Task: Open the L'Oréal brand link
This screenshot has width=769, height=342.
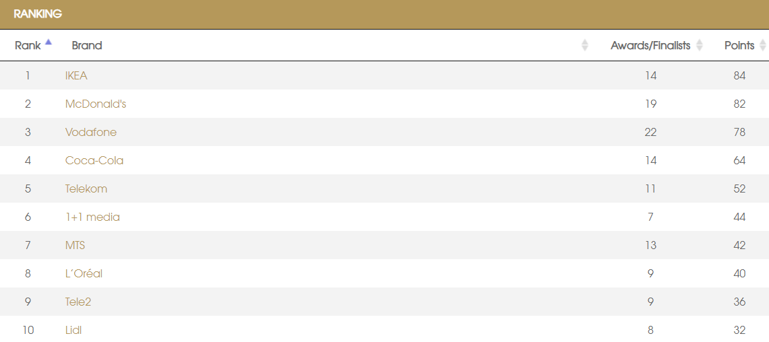Action: pos(84,273)
